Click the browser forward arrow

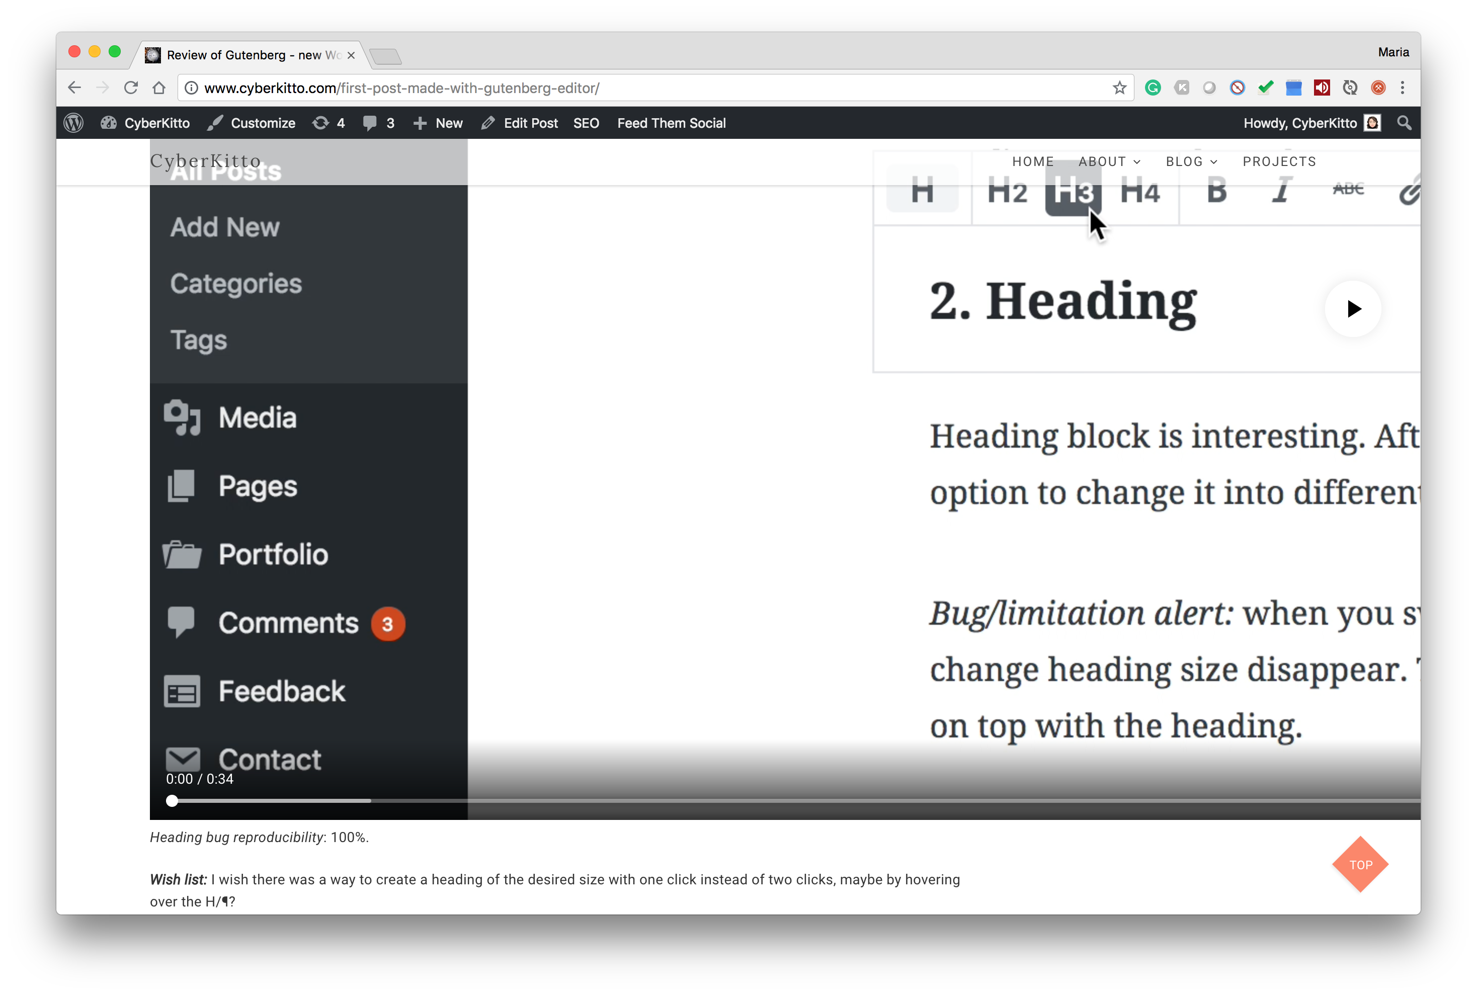[102, 88]
